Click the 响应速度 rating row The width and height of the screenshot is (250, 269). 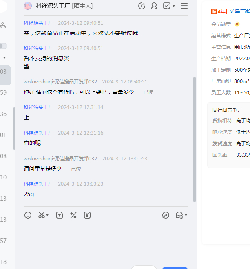[231, 132]
